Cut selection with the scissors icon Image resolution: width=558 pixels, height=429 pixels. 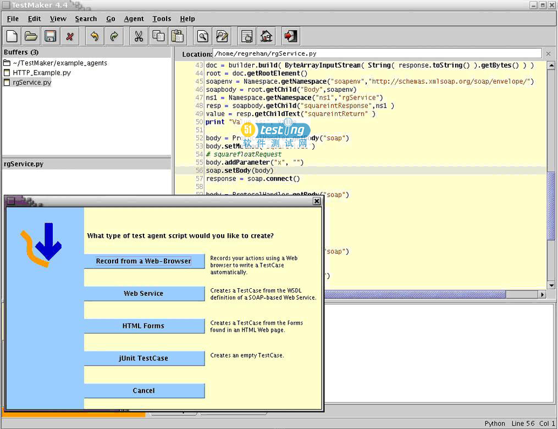click(x=139, y=36)
